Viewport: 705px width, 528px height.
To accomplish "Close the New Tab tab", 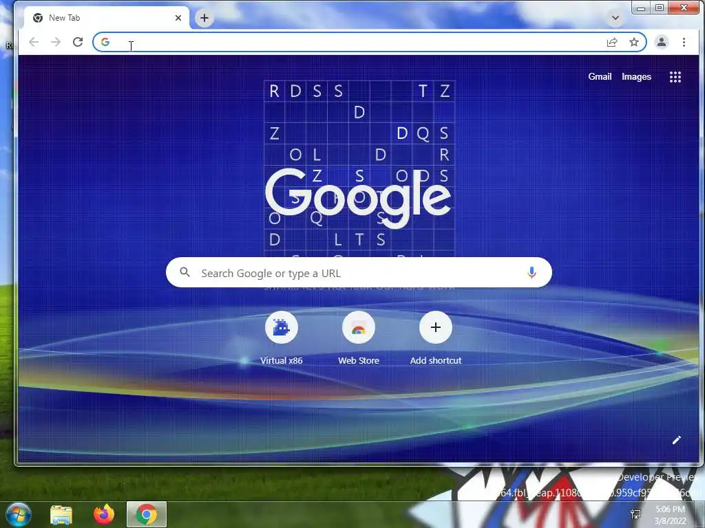I will coord(178,18).
